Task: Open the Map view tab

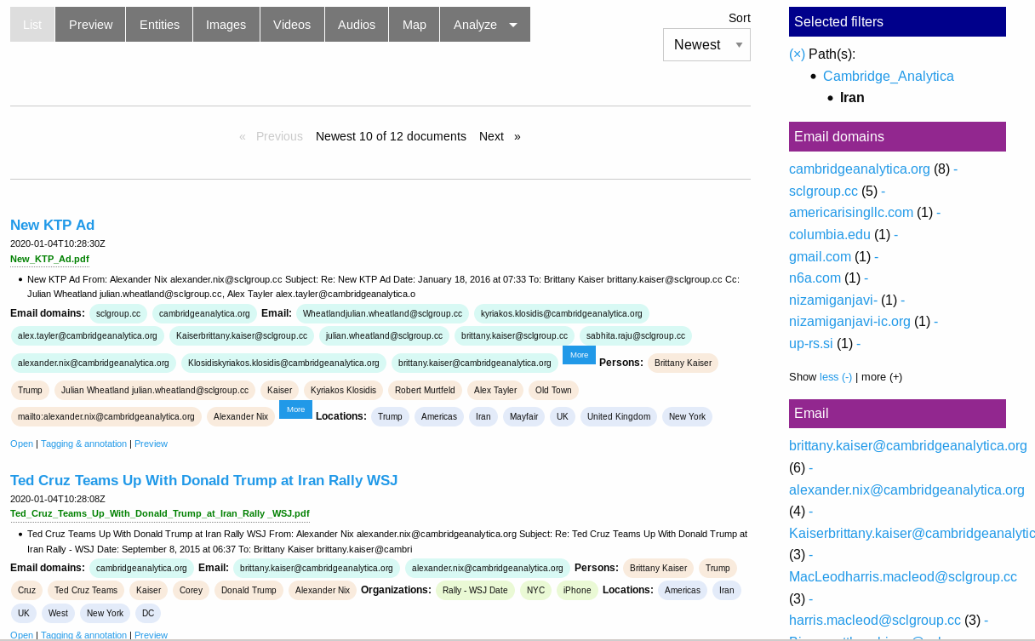Action: pos(414,25)
